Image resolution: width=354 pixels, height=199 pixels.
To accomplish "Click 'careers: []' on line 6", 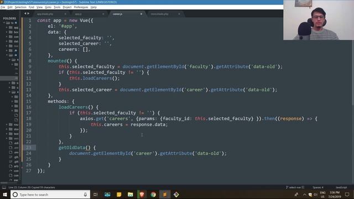I will tap(74, 49).
